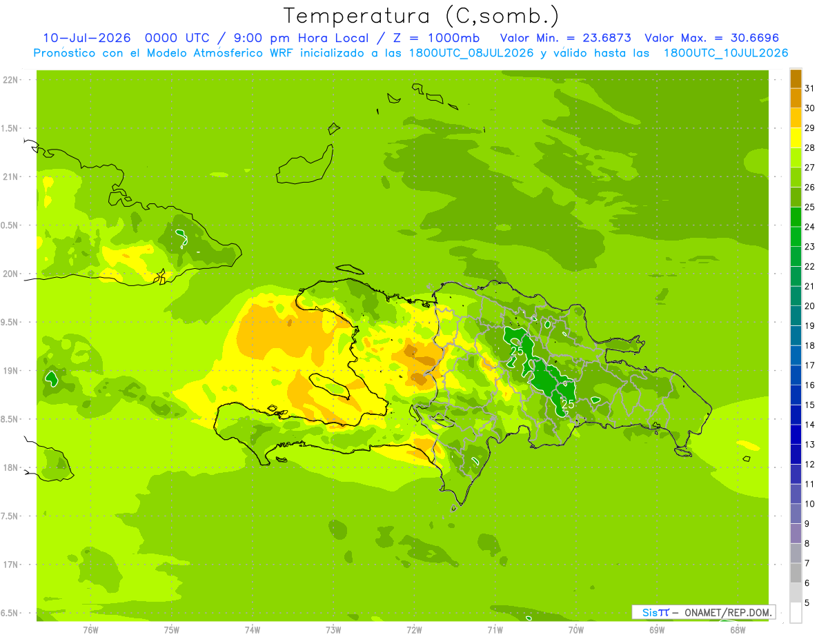Screen dimensions: 828x639
Task: Click the 70W longitude label
Action: pos(576,630)
